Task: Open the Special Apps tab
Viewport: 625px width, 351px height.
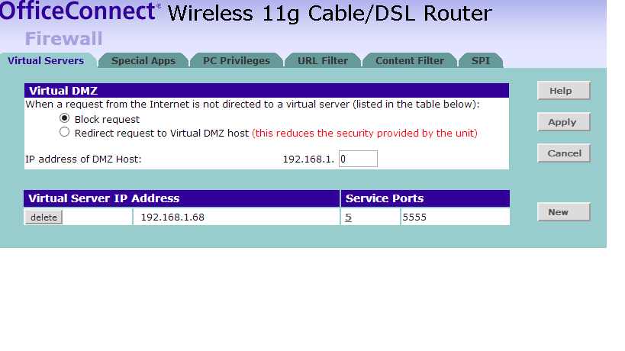Action: (x=143, y=60)
